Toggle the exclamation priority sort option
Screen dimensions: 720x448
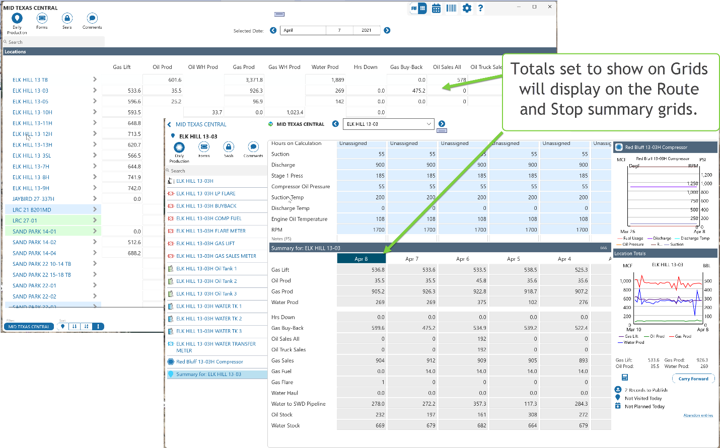point(98,326)
